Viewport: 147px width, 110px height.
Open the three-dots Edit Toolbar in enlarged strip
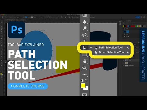click(x=85, y=75)
